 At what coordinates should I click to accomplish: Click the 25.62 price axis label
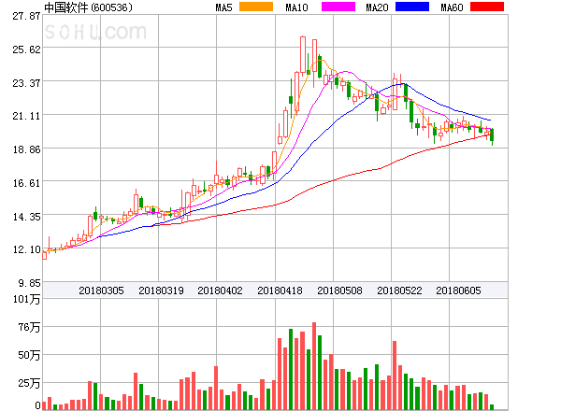26,50
